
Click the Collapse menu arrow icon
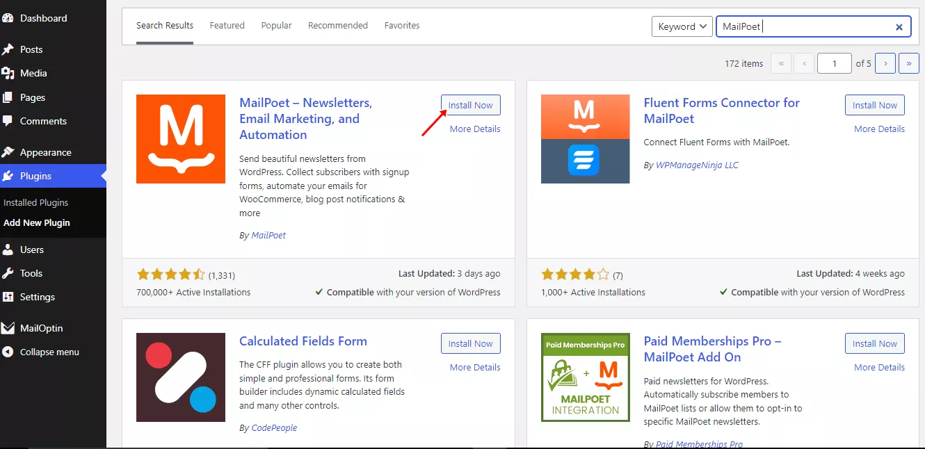[x=8, y=352]
